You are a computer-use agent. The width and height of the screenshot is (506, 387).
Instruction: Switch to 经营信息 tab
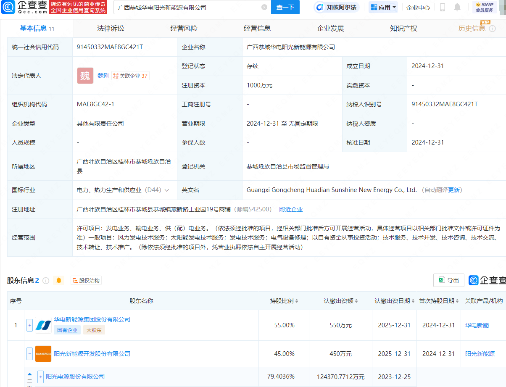(257, 28)
